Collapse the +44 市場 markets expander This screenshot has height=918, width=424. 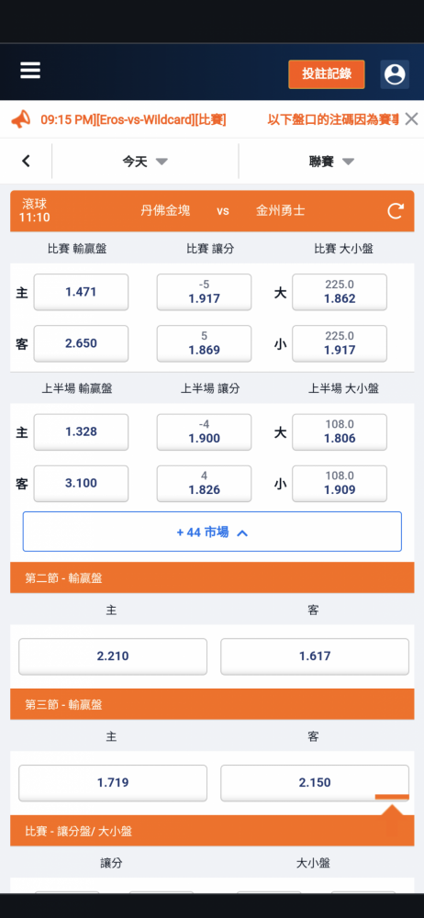[x=212, y=532]
